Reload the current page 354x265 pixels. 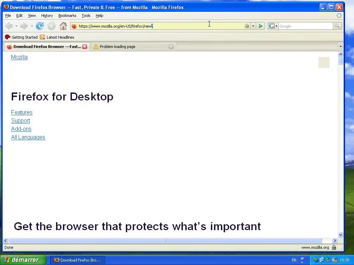pos(40,26)
